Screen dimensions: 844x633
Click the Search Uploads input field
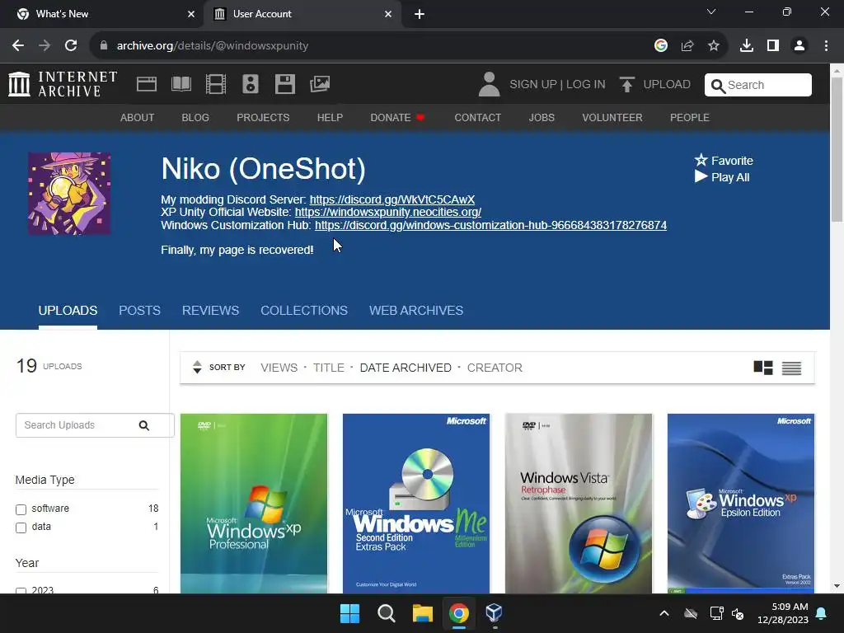pos(95,425)
